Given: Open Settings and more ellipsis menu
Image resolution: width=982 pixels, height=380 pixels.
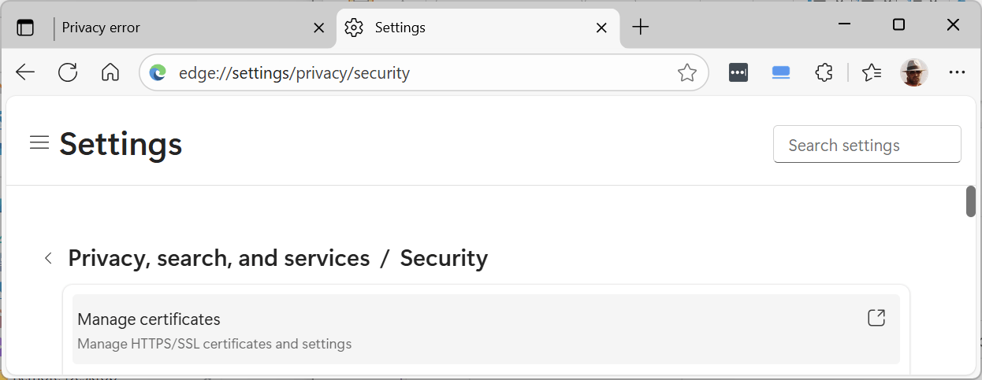Looking at the screenshot, I should click(x=957, y=73).
